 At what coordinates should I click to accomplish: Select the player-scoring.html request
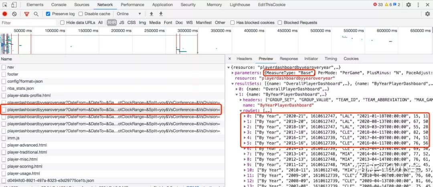pos(112,166)
